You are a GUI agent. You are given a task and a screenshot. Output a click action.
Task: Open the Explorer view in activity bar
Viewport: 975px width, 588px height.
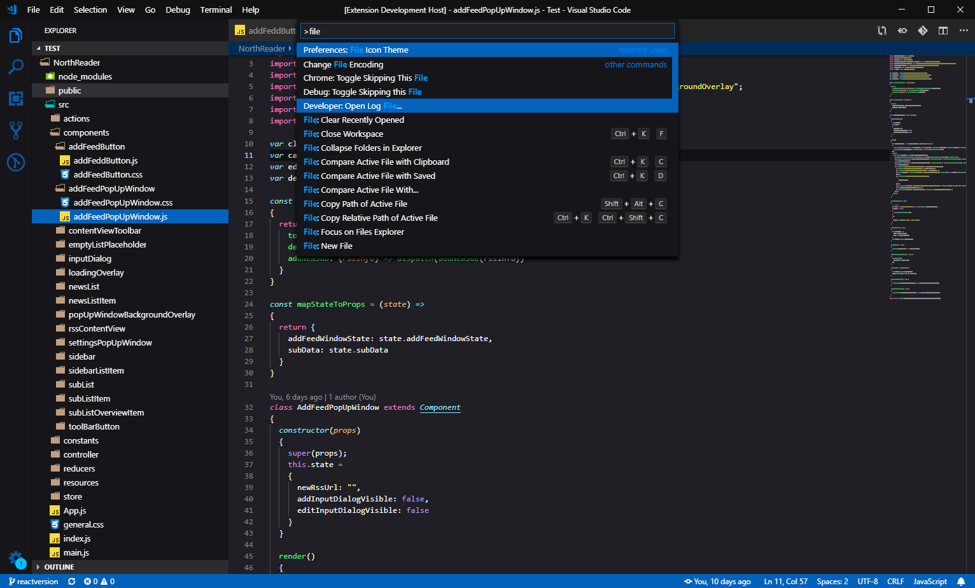pyautogui.click(x=16, y=36)
